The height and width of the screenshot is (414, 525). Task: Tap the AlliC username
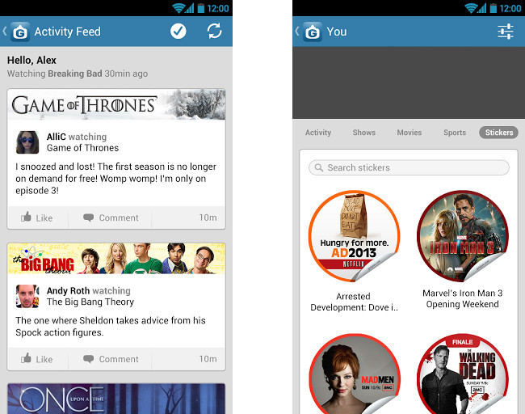(x=57, y=137)
